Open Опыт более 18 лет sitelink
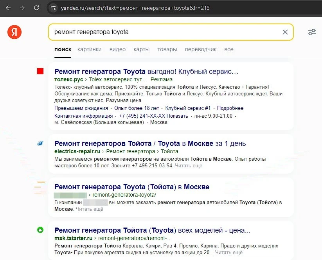The width and height of the screenshot is (322, 260). 137,108
